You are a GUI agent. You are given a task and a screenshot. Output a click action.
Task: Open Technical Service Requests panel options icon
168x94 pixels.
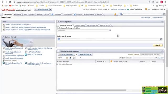click(x=162, y=51)
